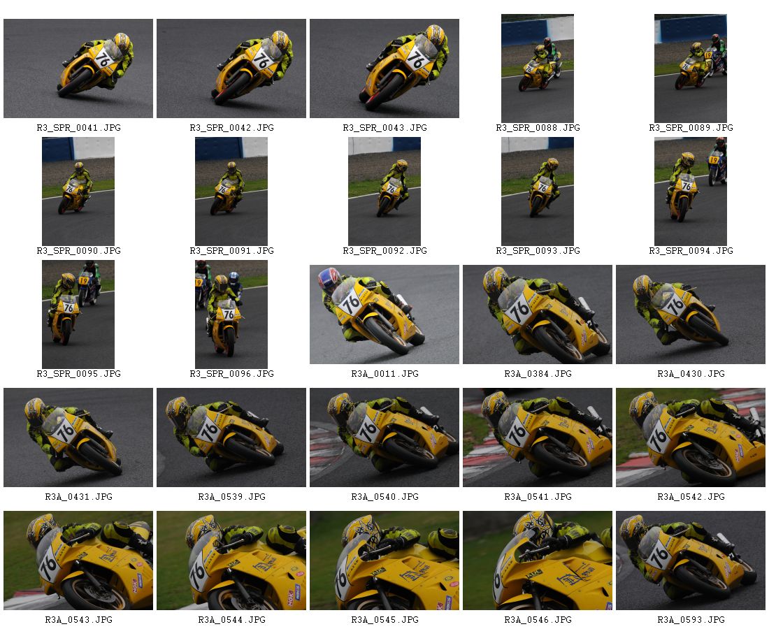Click the R3_SPR_0043.JPG image
This screenshot has width=769, height=629.
click(x=384, y=68)
